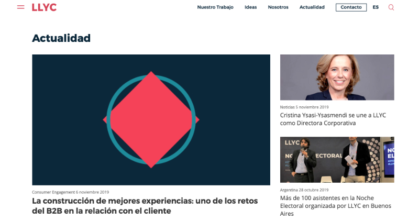Click the Contacto button
The height and width of the screenshot is (221, 419).
click(x=351, y=7)
